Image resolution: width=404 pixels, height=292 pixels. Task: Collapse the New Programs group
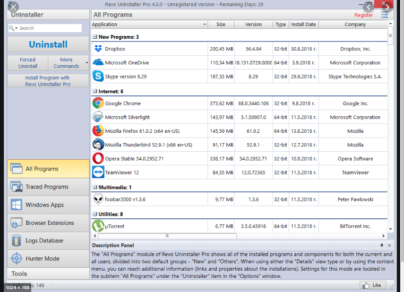pyautogui.click(x=95, y=37)
